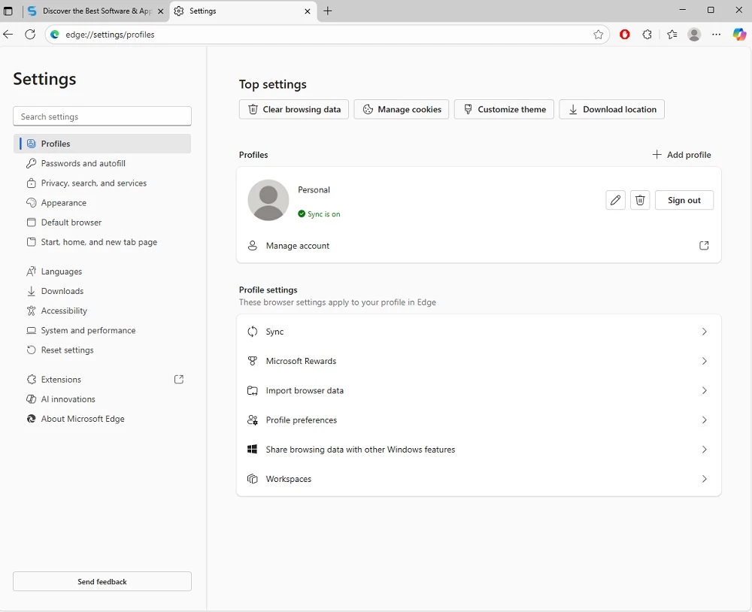Expand the Profile preferences row
The width and height of the screenshot is (752, 612).
point(478,420)
